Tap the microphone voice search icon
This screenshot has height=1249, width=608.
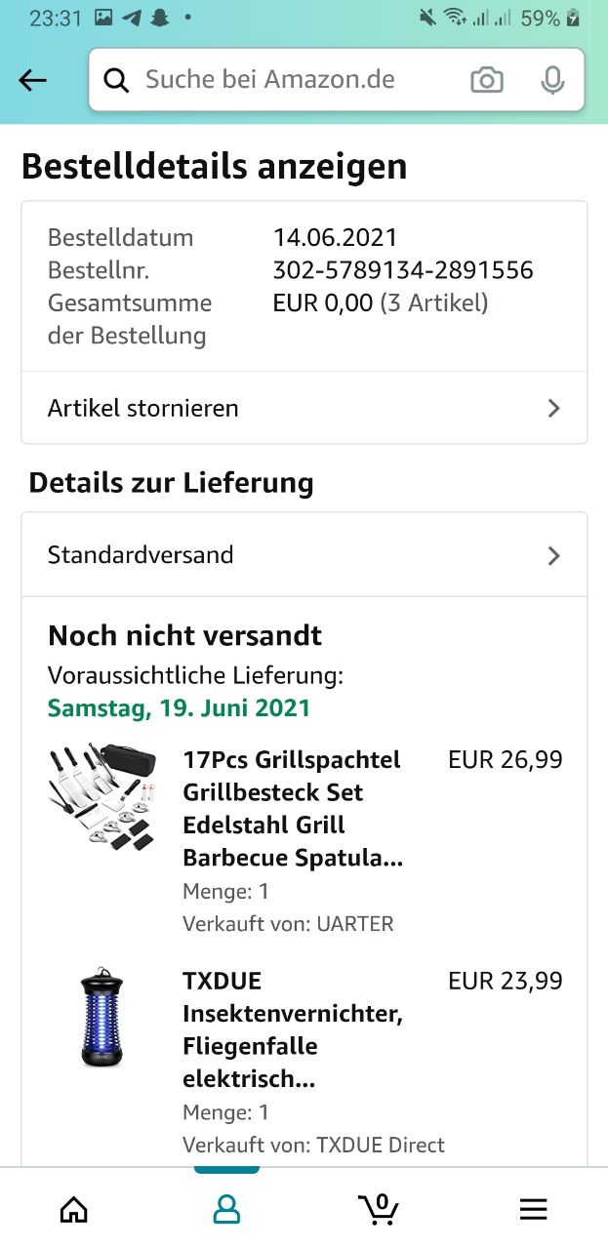(553, 80)
